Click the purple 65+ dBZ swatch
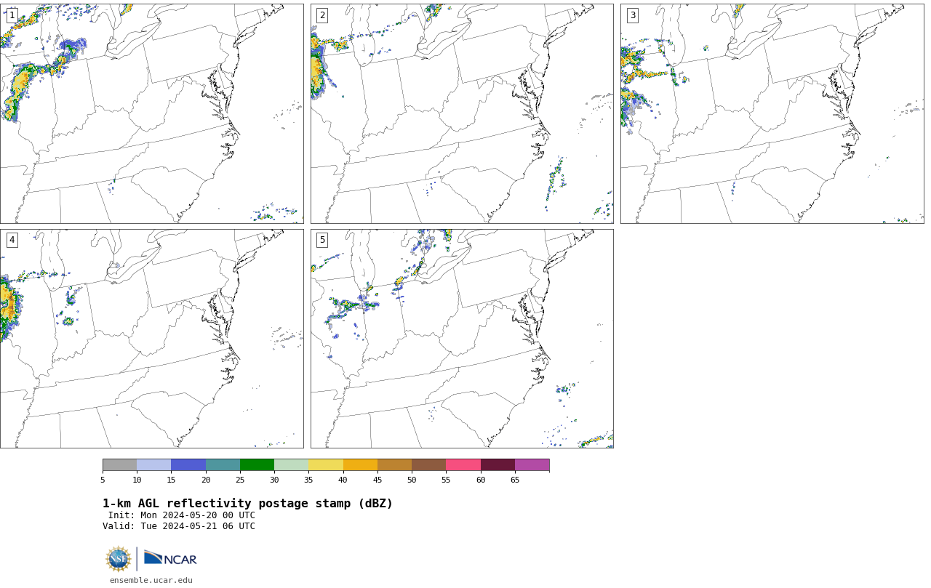Screen dimensions: 931x588 tap(532, 465)
